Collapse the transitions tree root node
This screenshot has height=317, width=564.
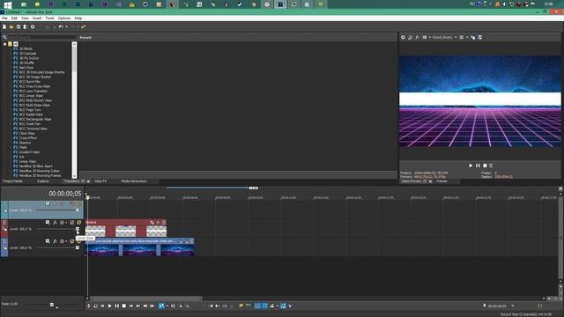tap(4, 44)
